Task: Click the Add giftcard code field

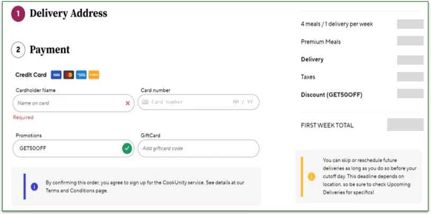Action: [199, 148]
